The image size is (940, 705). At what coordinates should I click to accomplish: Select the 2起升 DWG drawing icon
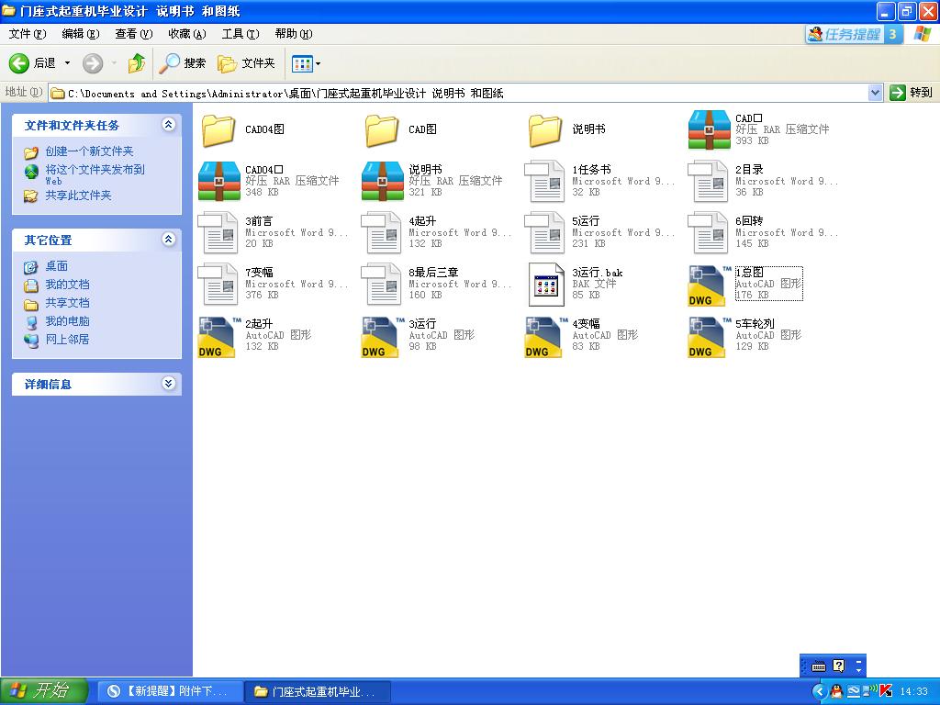[218, 337]
